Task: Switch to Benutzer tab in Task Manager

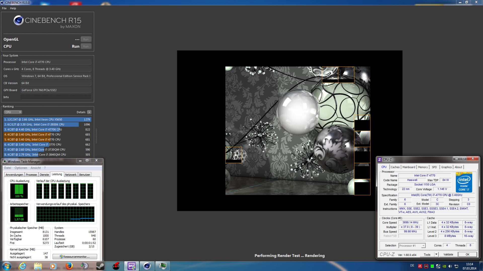Action: pyautogui.click(x=85, y=175)
